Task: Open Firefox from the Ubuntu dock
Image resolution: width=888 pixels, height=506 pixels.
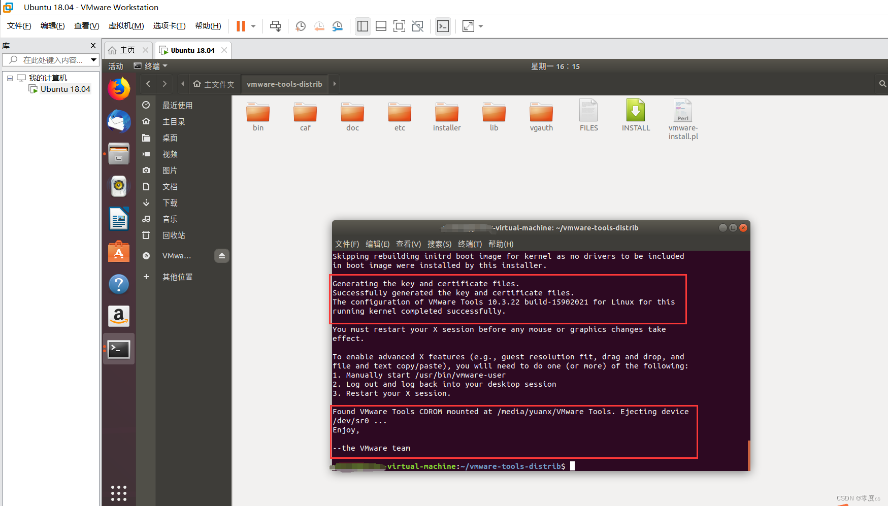Action: point(118,88)
